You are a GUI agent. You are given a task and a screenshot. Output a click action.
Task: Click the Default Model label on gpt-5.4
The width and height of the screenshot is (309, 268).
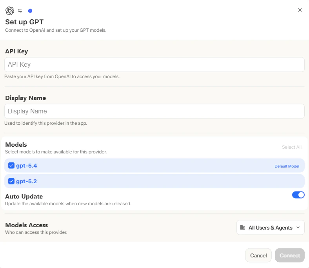pos(287,166)
